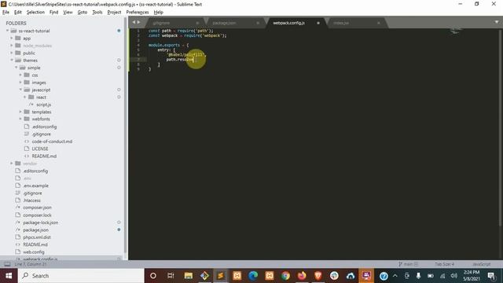The height and width of the screenshot is (283, 503).
Task: Open code-of-conduct.md in the sidebar
Action: click(52, 141)
